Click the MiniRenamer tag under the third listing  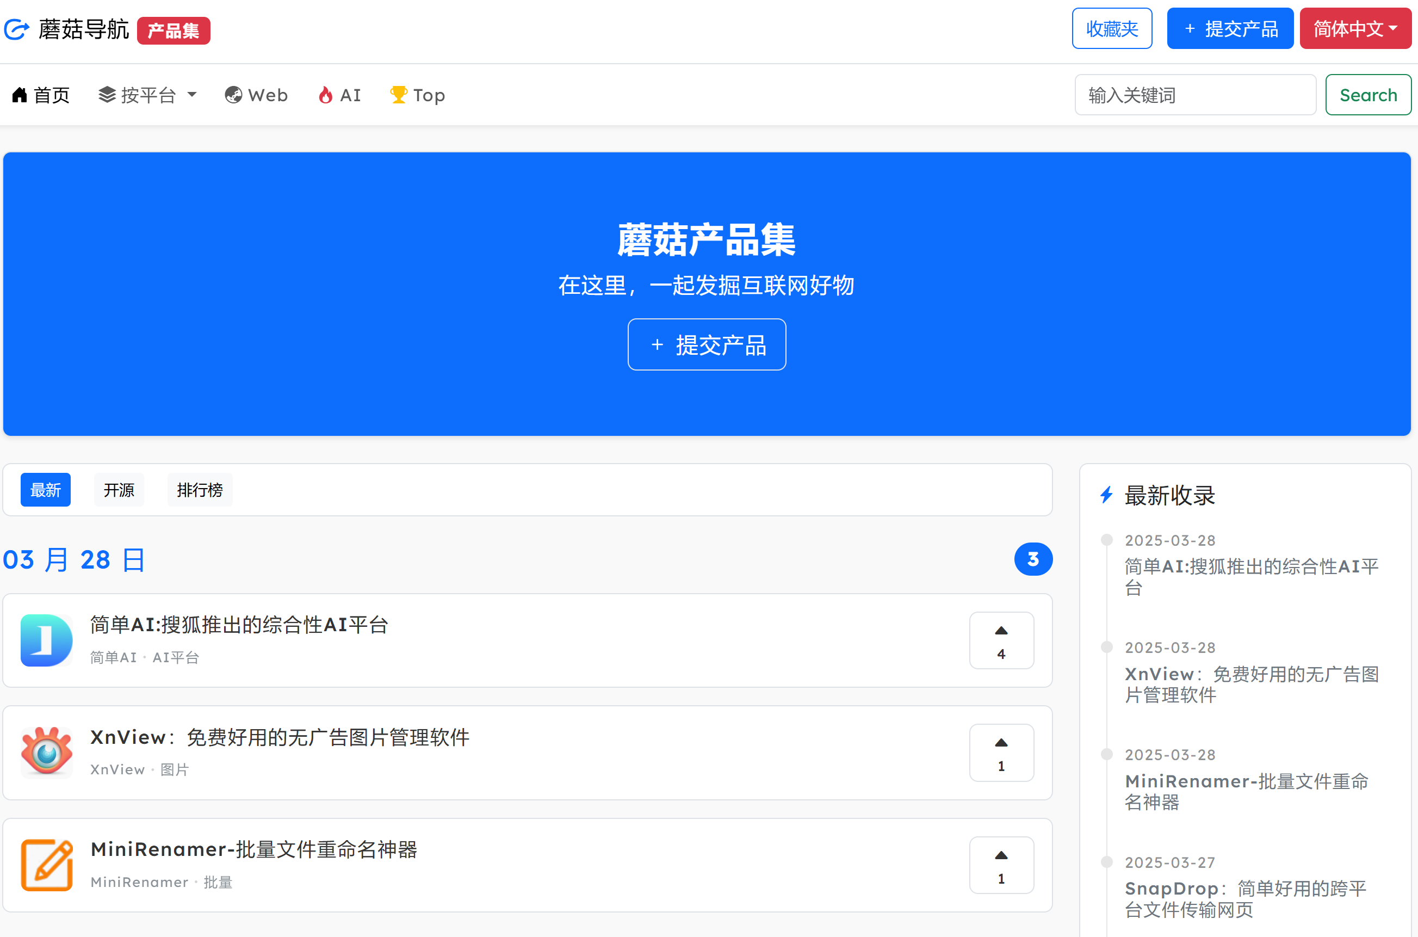[x=139, y=882]
